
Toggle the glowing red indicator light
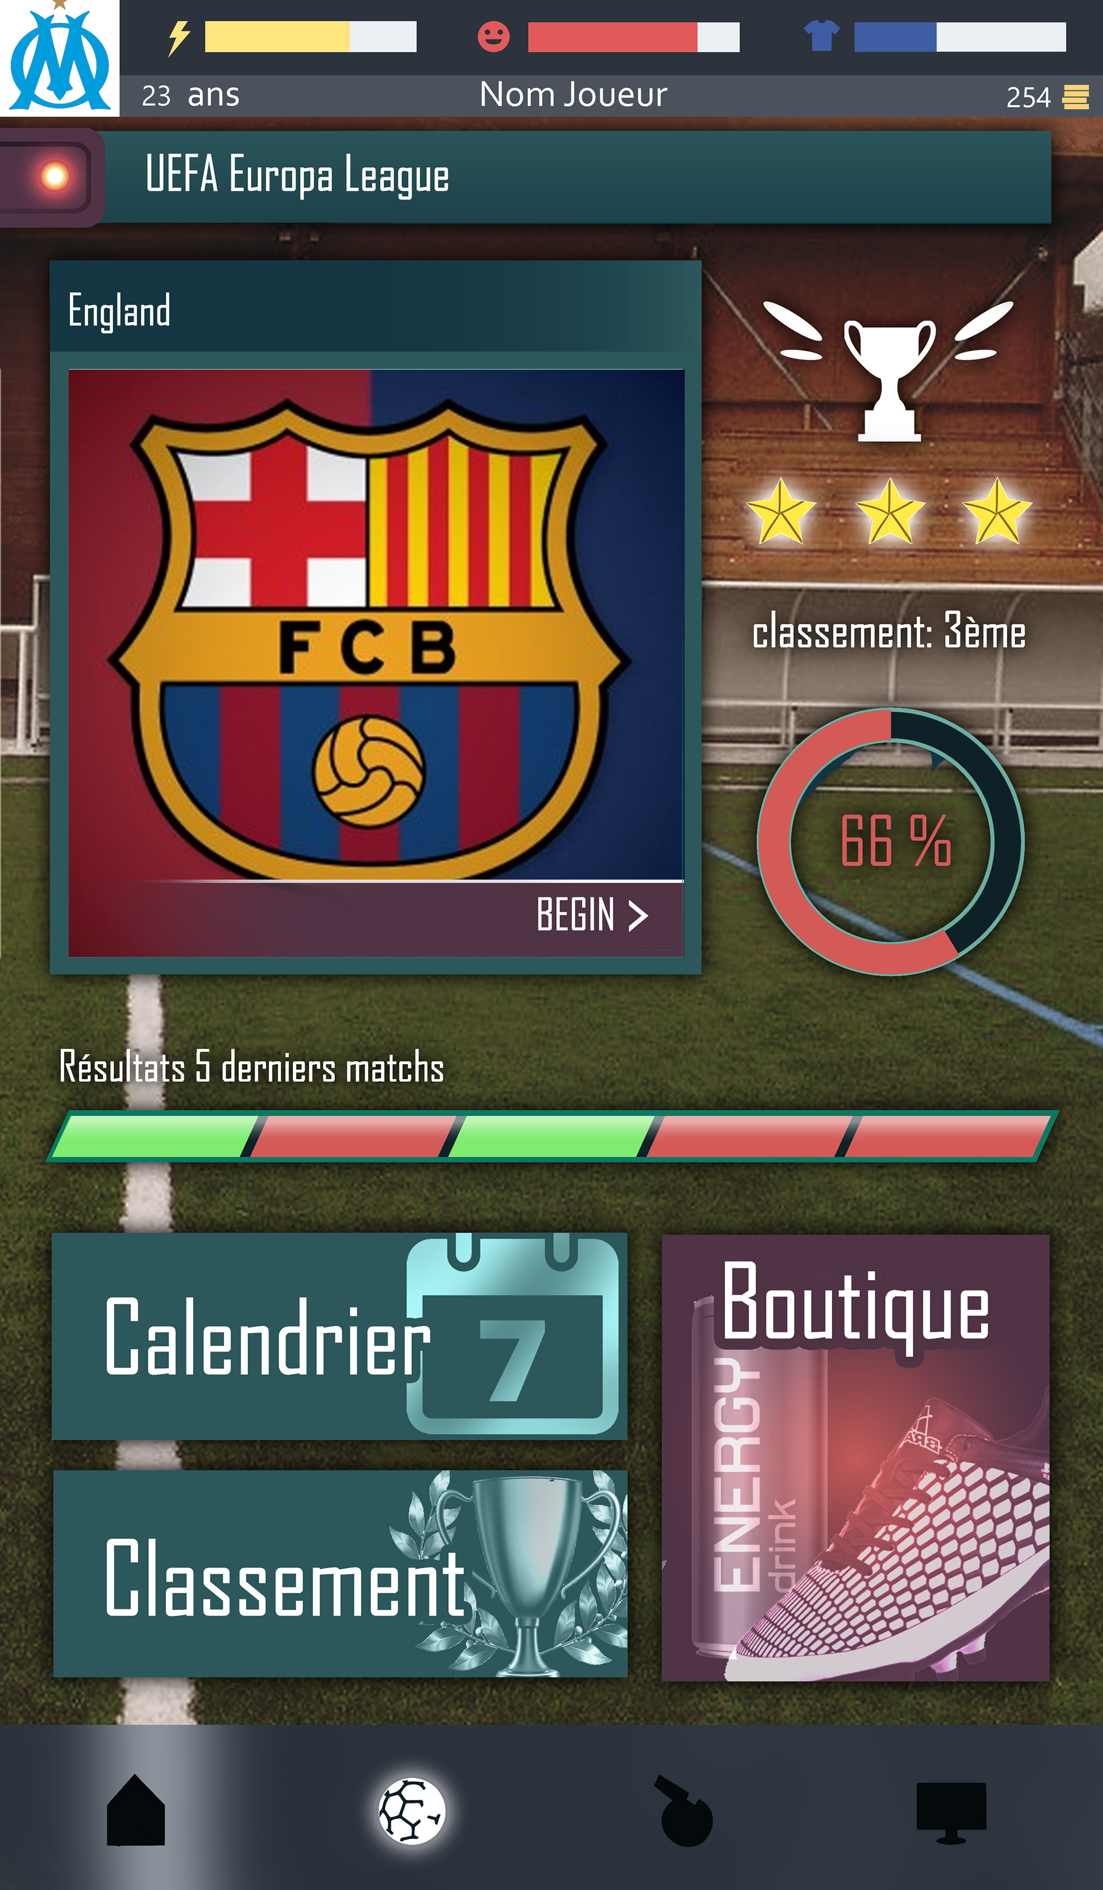click(54, 177)
